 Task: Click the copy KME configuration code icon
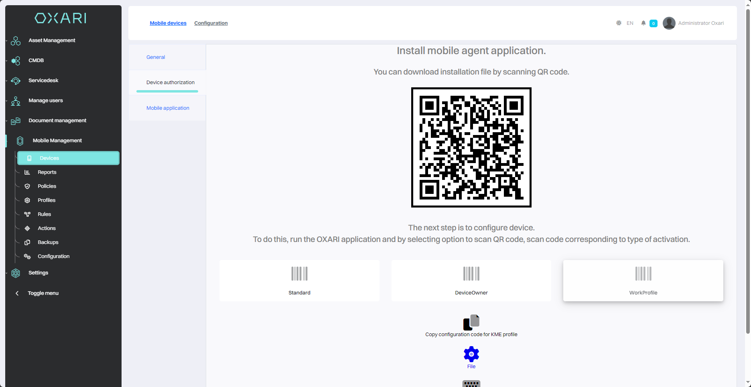point(471,322)
